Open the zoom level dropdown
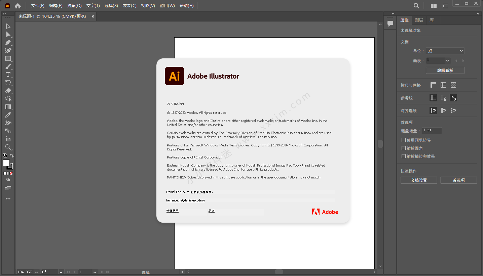The height and width of the screenshot is (276, 483). click(x=36, y=272)
